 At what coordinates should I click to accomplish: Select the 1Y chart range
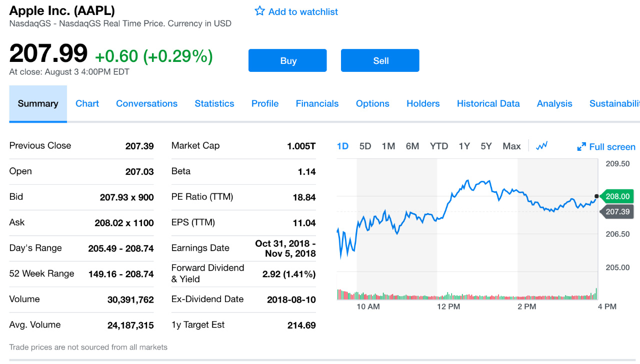(464, 146)
